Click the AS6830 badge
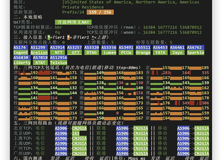Screen dimensions: 222x160 coord(22,58)
